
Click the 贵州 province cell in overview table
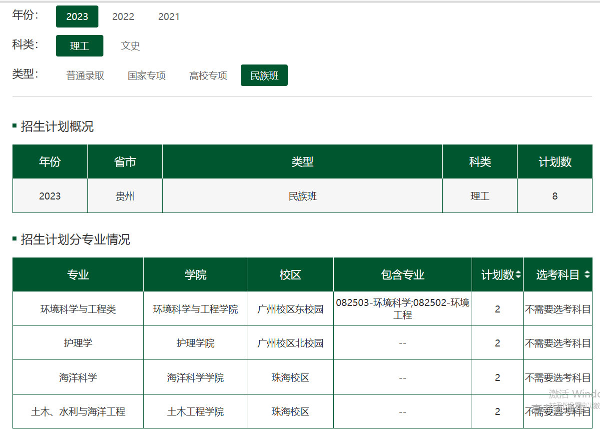point(125,196)
